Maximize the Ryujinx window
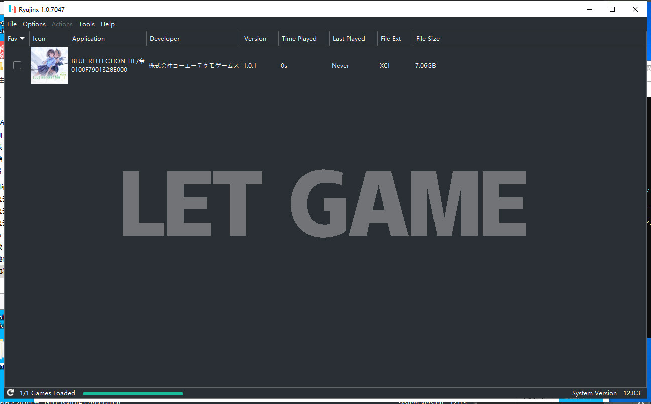 pyautogui.click(x=612, y=9)
